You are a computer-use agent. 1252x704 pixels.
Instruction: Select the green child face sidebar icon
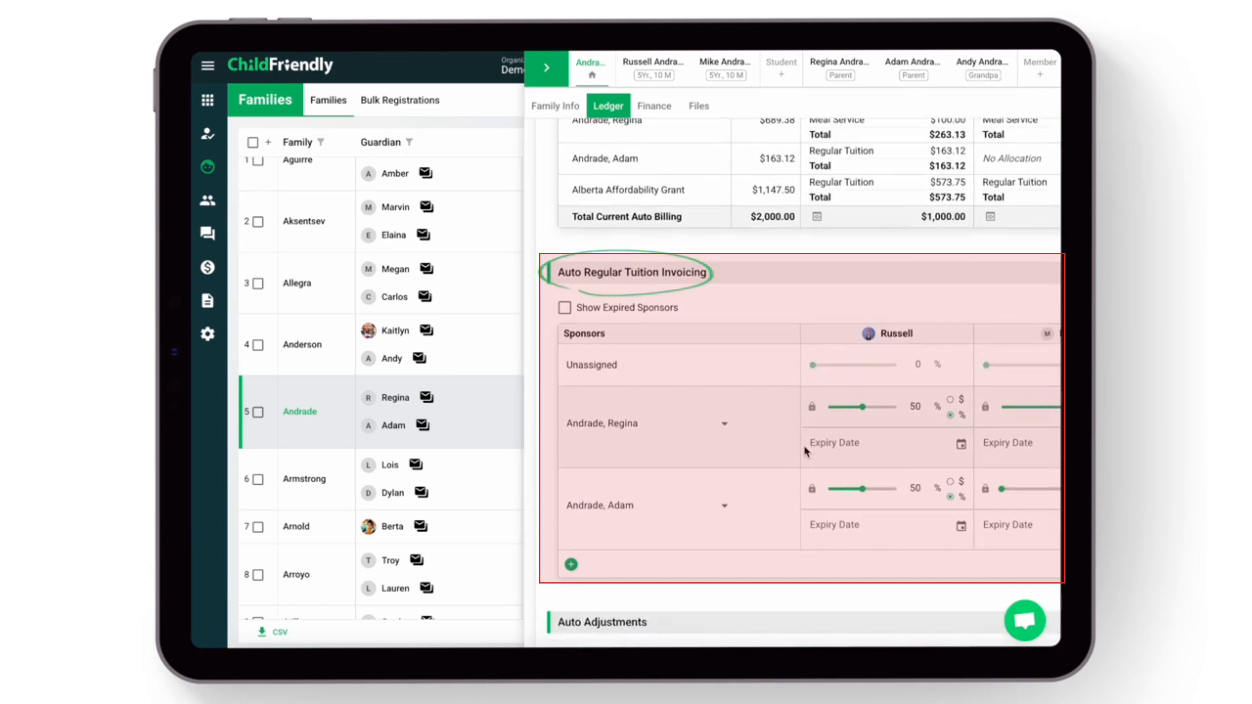[x=208, y=167]
